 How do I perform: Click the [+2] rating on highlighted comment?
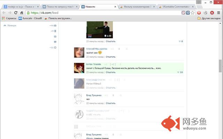pyautogui.click(x=113, y=64)
